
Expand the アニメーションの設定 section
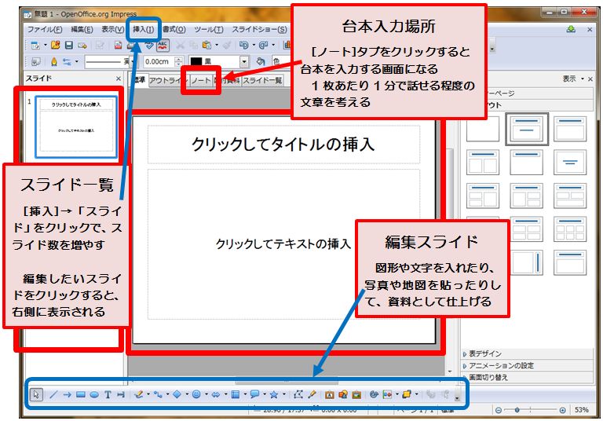click(501, 366)
